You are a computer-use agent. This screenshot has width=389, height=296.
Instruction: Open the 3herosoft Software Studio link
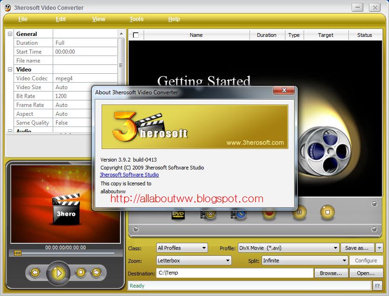tap(129, 175)
